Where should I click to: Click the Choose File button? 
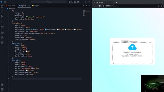(x=125, y=41)
